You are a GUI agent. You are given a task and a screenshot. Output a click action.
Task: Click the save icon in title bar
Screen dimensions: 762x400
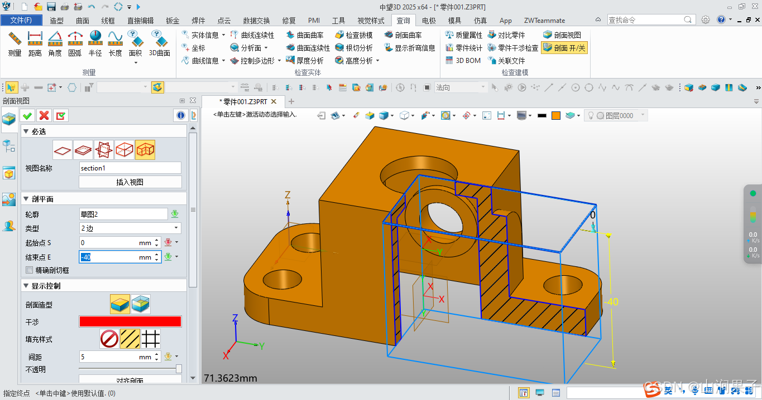(51, 7)
